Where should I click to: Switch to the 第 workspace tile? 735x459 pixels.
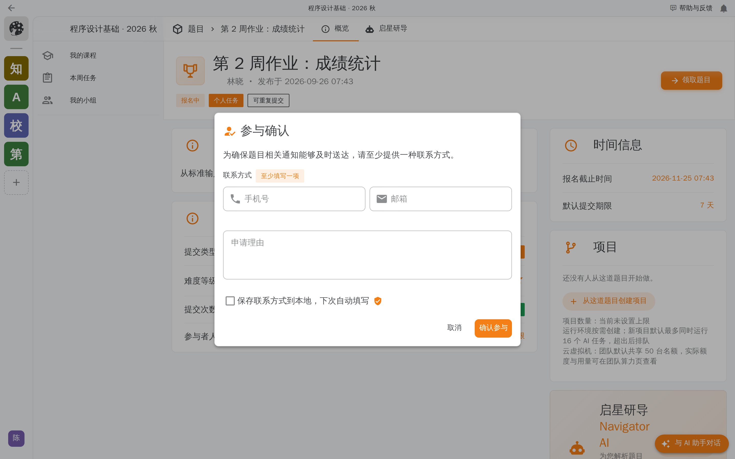(x=16, y=154)
